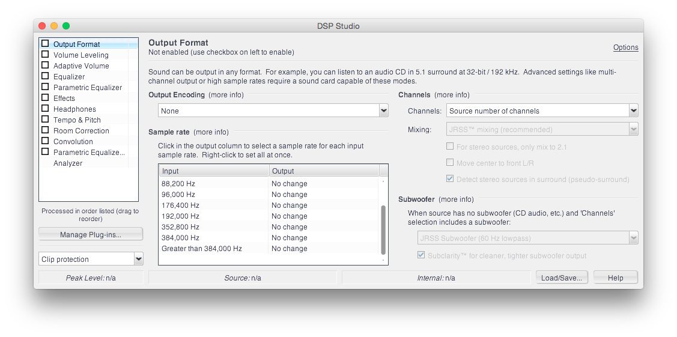Open more info link beside Subwoofer
677x337 pixels.
pyautogui.click(x=456, y=199)
